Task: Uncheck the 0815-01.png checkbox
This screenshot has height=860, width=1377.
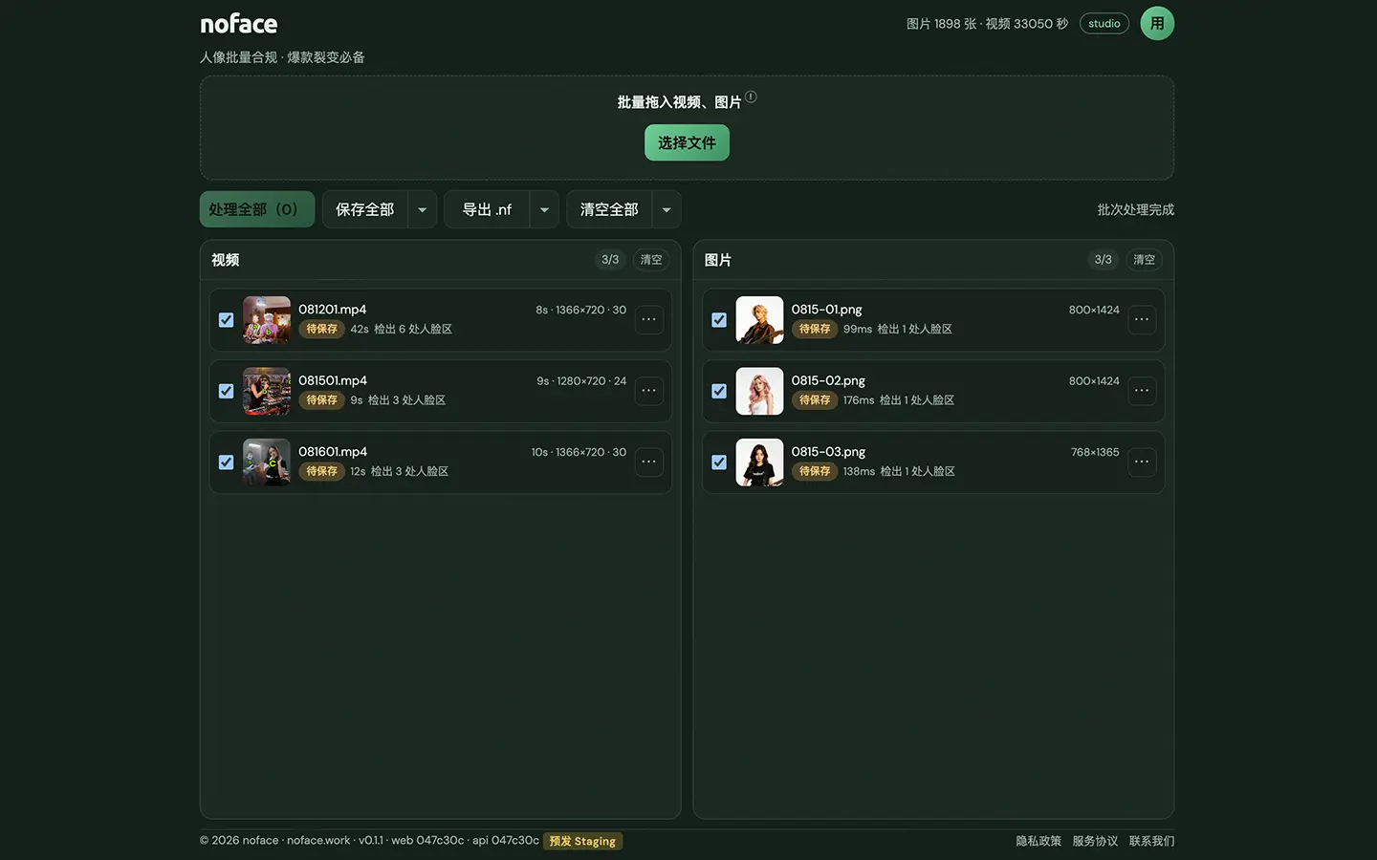Action: tap(719, 320)
